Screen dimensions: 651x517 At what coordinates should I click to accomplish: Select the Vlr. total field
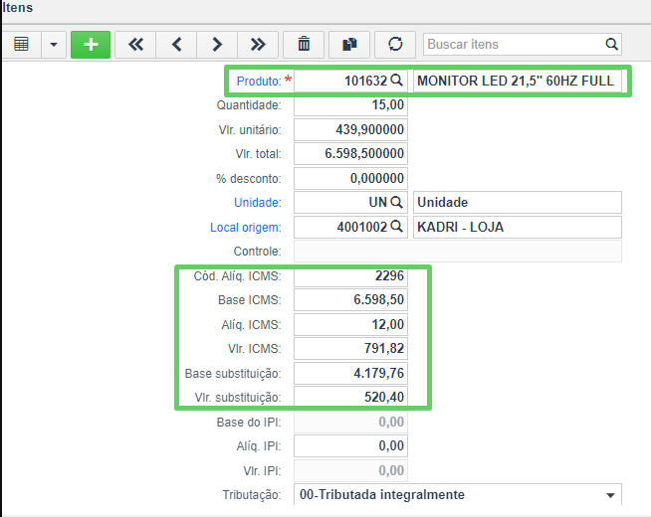[x=350, y=153]
